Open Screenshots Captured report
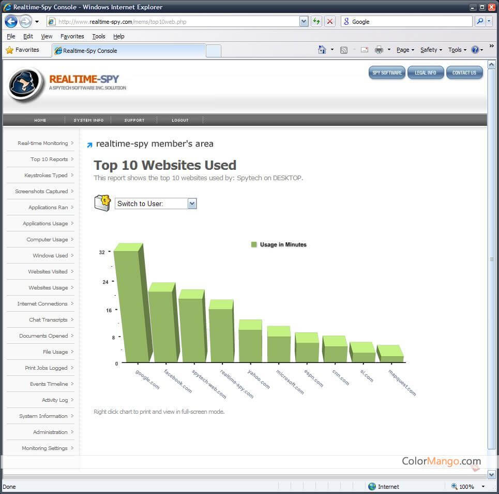Screen dimensions: 499x494 (41, 191)
